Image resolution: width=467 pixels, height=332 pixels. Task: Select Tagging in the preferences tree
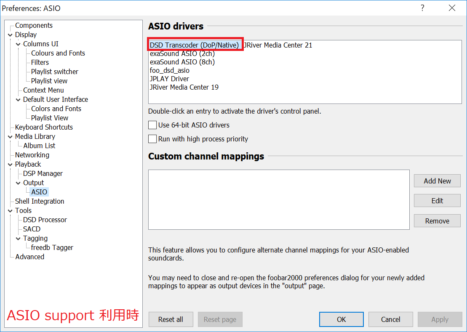[35, 238]
